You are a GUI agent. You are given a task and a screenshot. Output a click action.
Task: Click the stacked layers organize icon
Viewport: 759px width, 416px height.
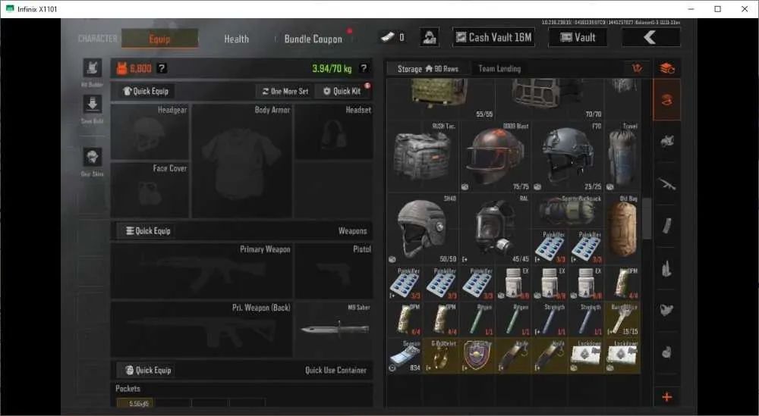[667, 69]
